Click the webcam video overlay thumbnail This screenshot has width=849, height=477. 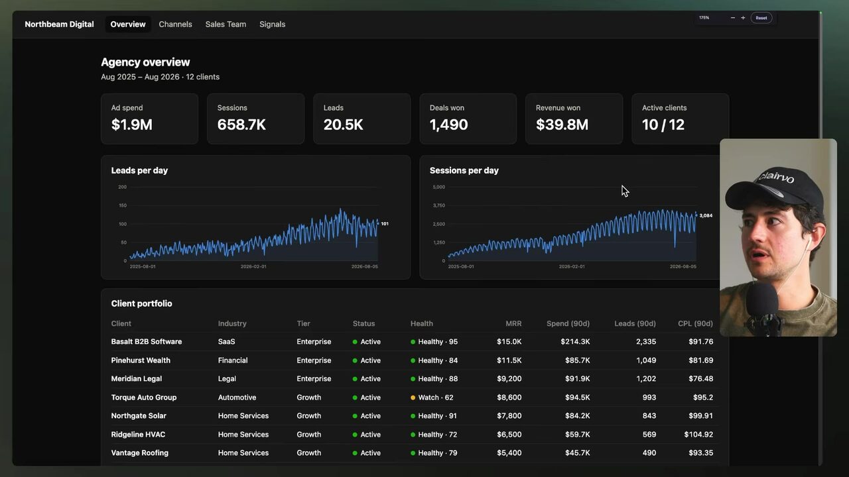778,237
